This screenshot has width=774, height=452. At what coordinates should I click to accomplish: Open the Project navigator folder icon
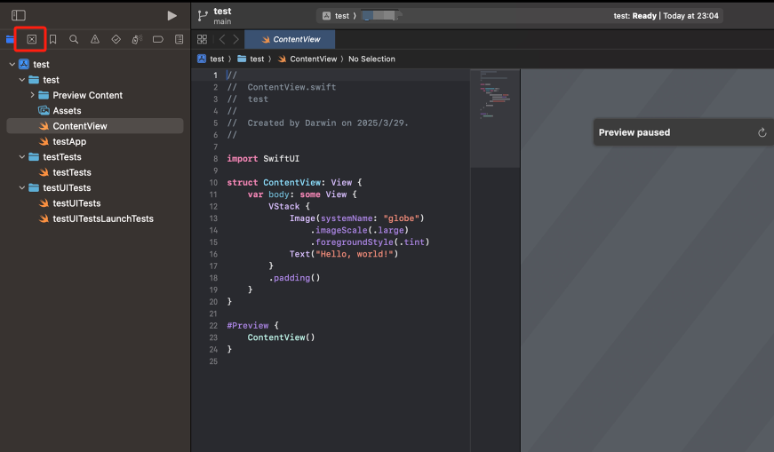click(10, 39)
